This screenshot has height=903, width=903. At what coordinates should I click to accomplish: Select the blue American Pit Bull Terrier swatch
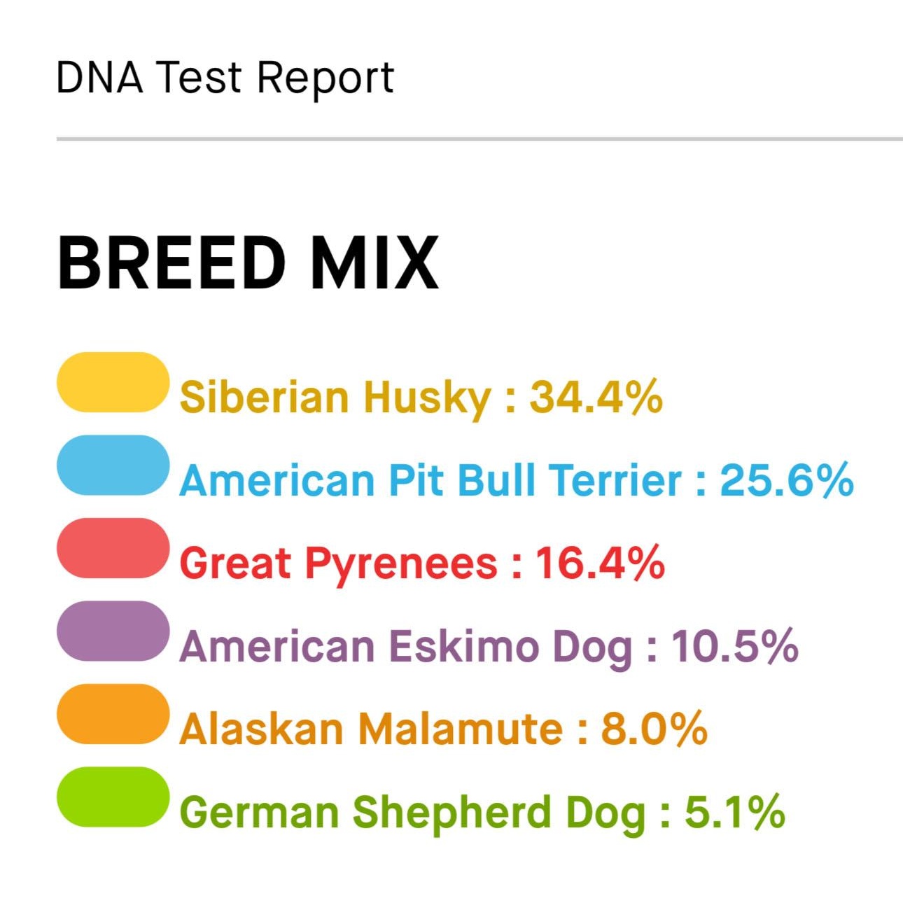[x=113, y=465]
